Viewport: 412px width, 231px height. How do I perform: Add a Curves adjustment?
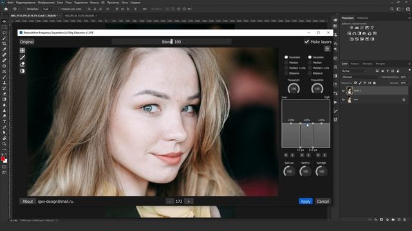pos(362,28)
